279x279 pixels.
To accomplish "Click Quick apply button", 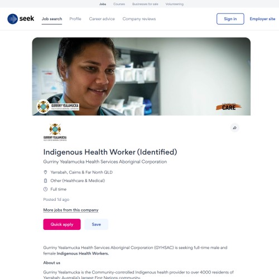I will (62, 224).
